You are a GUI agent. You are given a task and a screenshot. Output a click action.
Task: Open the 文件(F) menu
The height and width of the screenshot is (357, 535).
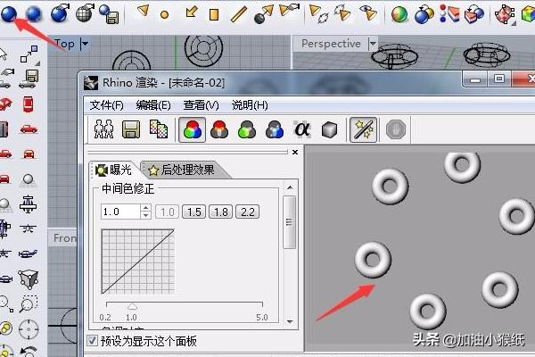click(106, 104)
